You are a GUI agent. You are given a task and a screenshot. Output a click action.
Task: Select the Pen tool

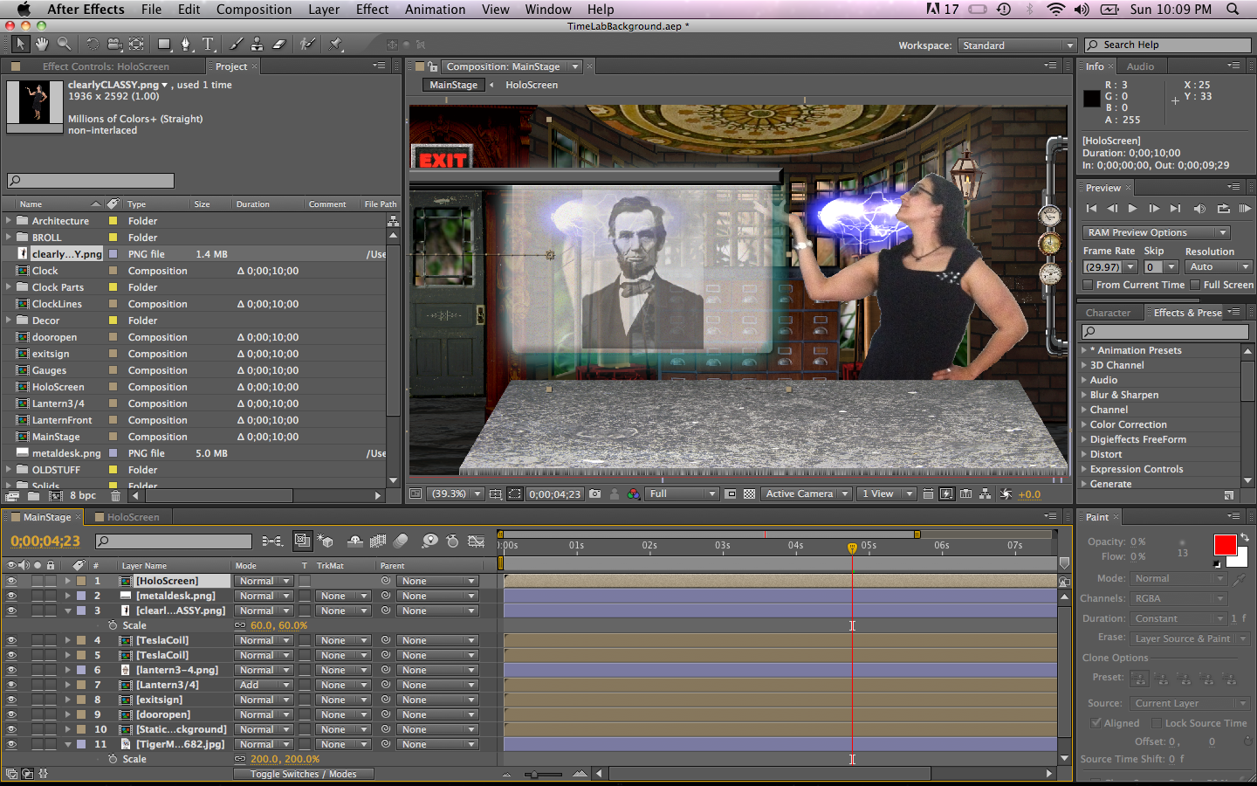pyautogui.click(x=184, y=44)
